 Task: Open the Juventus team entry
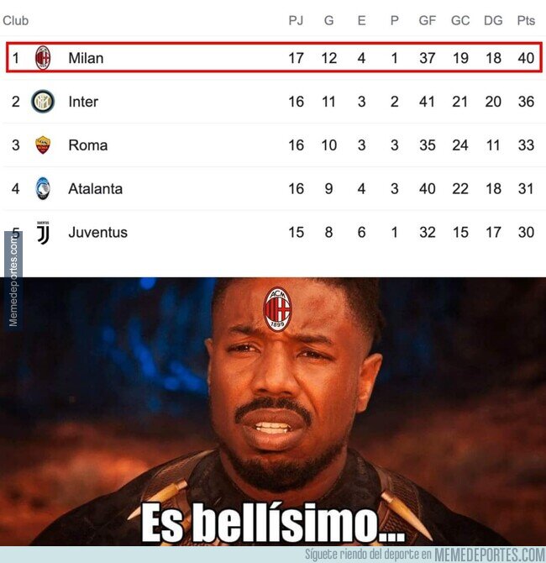(x=98, y=232)
